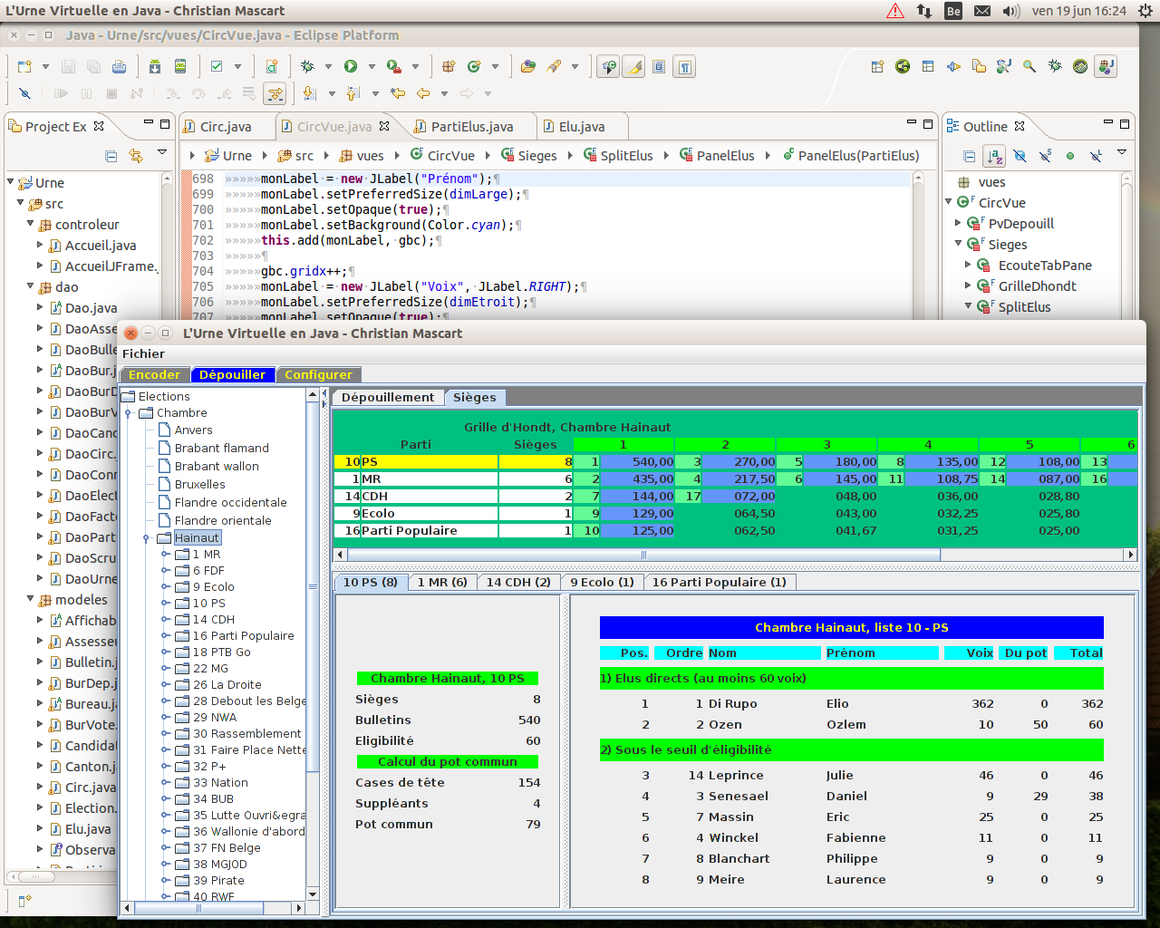Expand EcouteTabPane in the Outline

pyautogui.click(x=968, y=265)
